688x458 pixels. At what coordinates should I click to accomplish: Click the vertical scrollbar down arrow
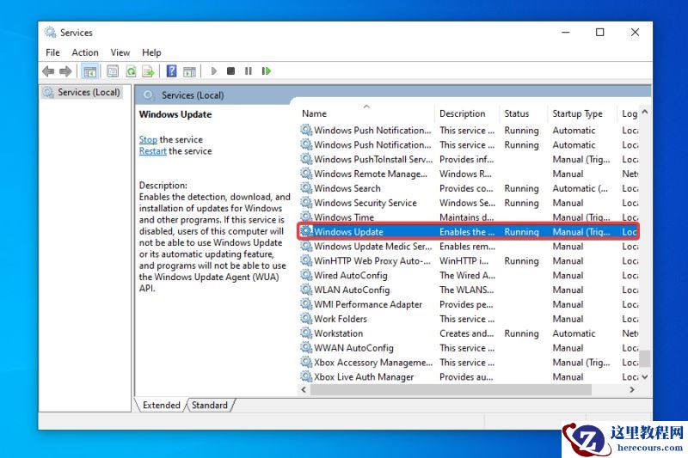click(644, 376)
